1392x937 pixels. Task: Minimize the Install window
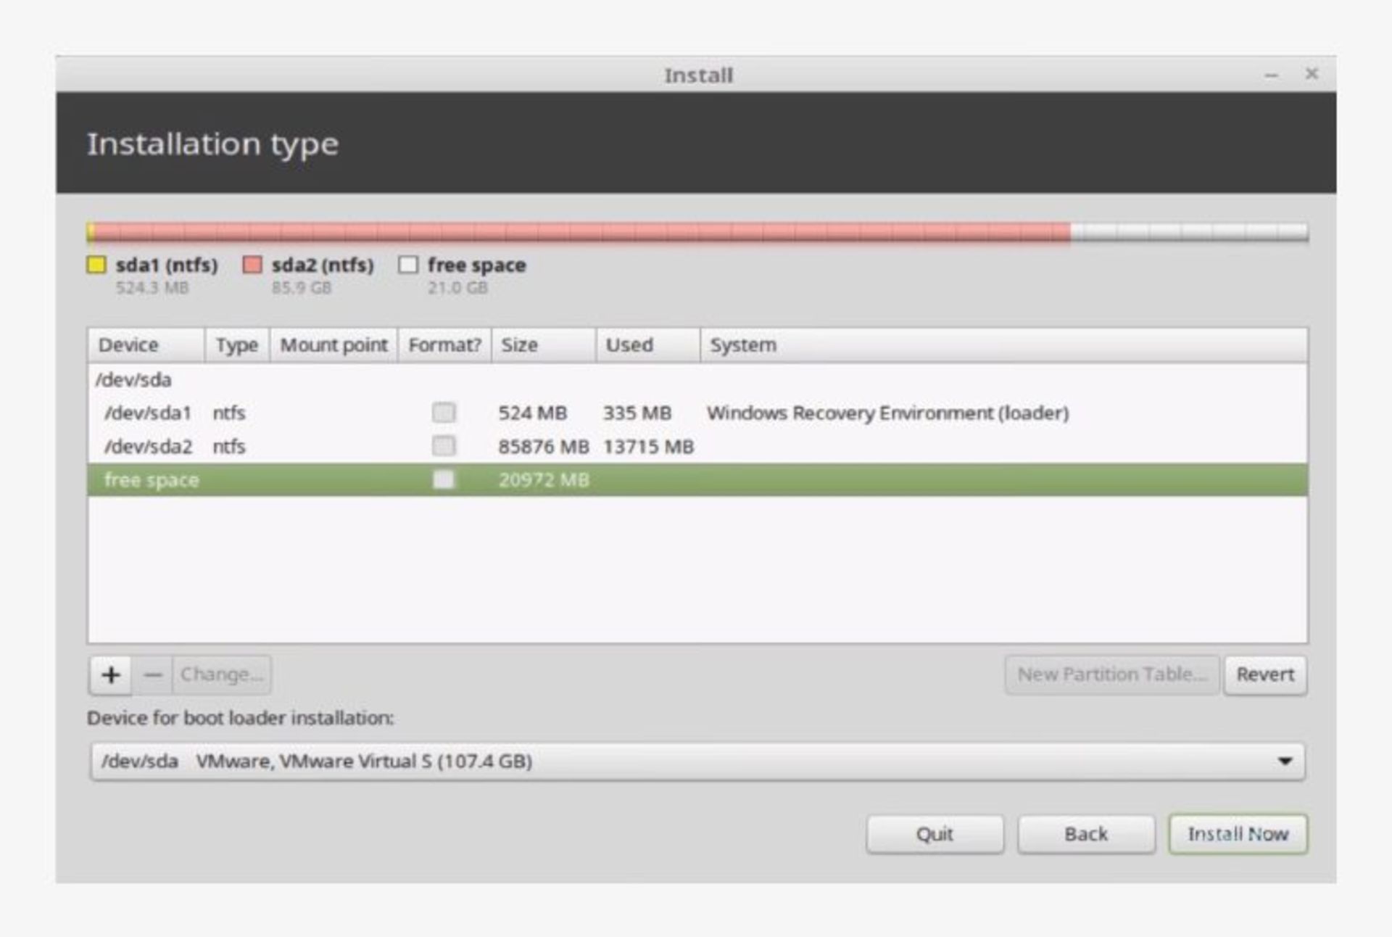1271,75
